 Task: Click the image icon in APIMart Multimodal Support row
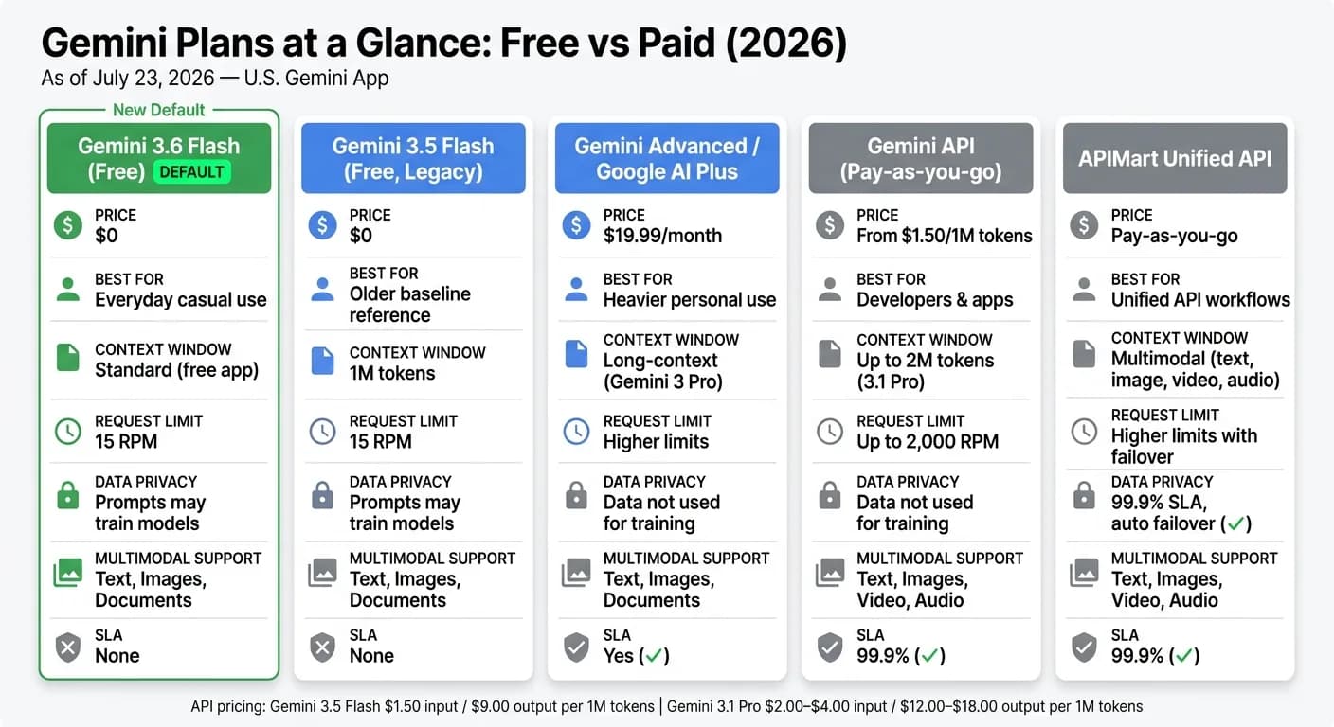point(1084,573)
